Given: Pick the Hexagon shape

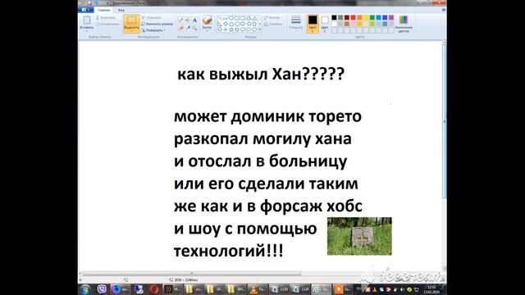Looking at the screenshot, I should [x=237, y=24].
